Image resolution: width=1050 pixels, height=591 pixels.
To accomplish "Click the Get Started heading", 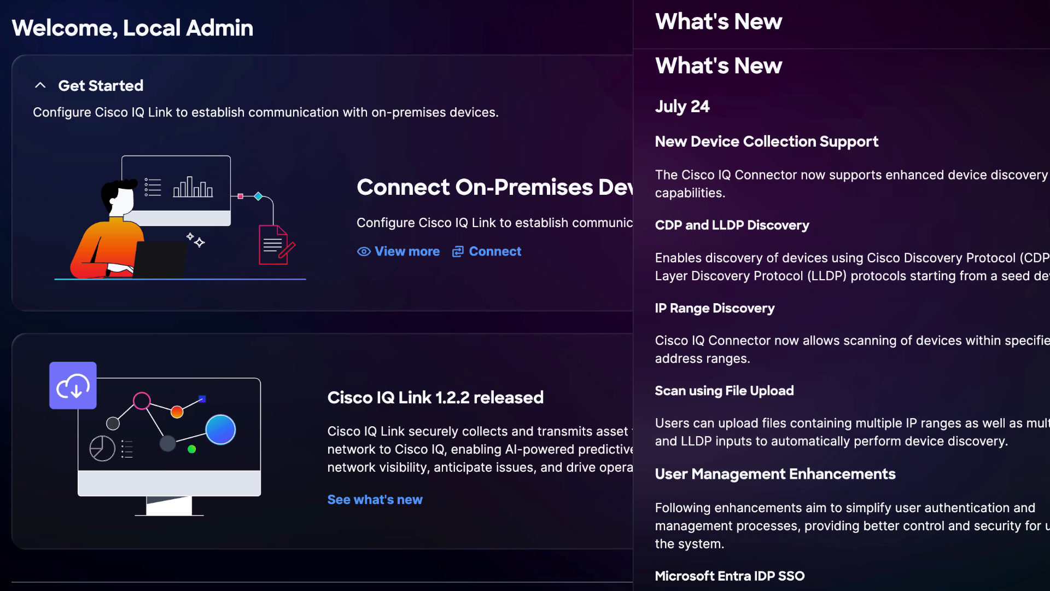I will 101,85.
